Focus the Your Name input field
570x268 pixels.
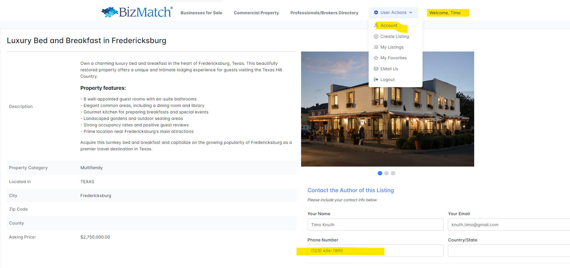coord(375,225)
